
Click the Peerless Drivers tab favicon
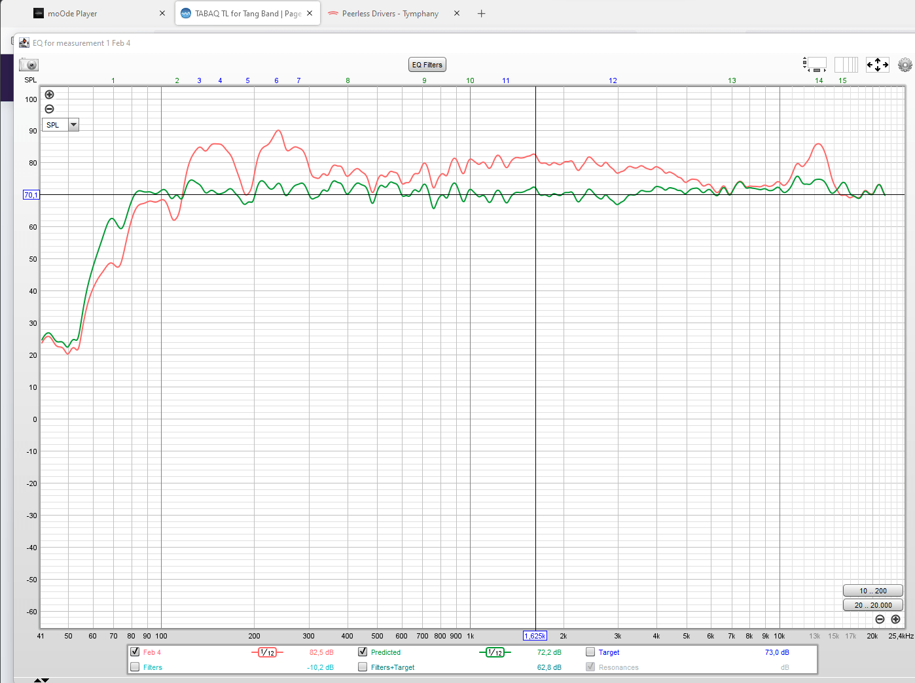point(333,13)
